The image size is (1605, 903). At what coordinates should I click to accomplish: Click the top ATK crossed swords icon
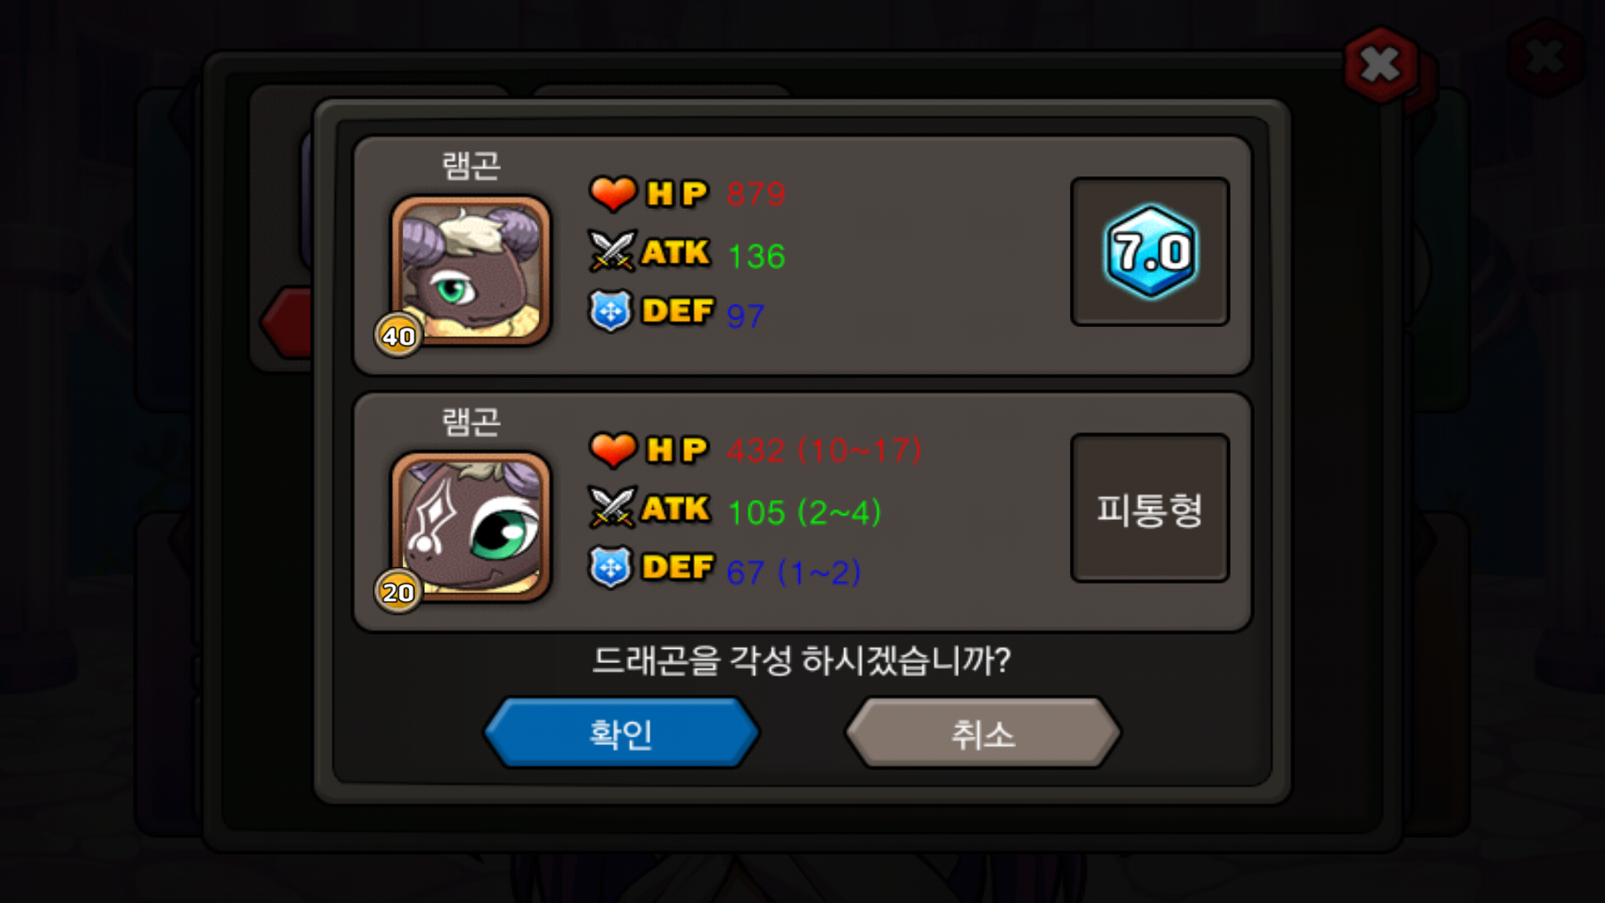click(x=613, y=251)
